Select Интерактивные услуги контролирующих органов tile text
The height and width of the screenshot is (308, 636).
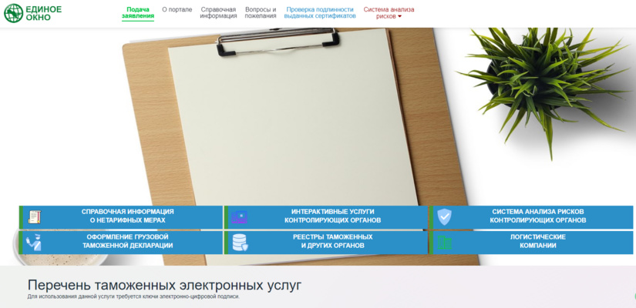pyautogui.click(x=332, y=216)
